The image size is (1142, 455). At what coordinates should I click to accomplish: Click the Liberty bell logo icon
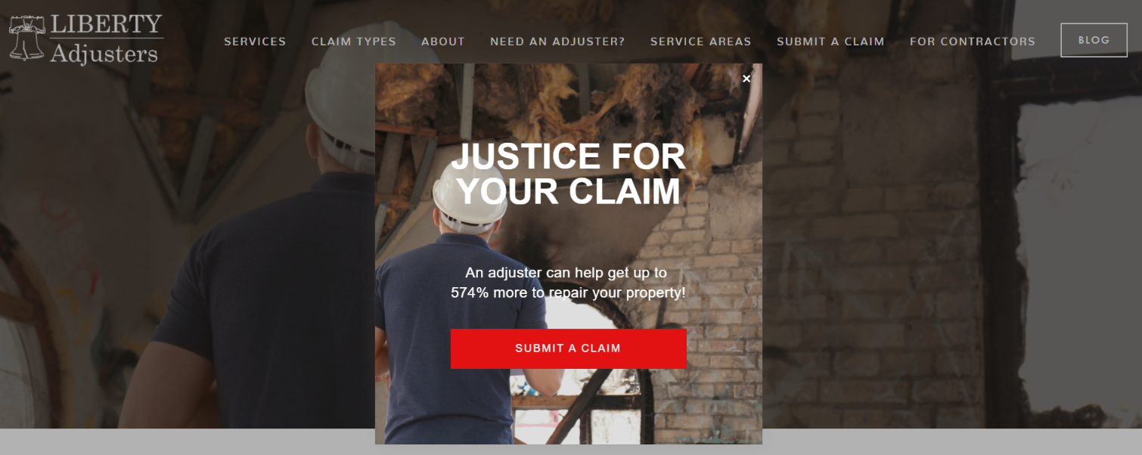point(27,39)
